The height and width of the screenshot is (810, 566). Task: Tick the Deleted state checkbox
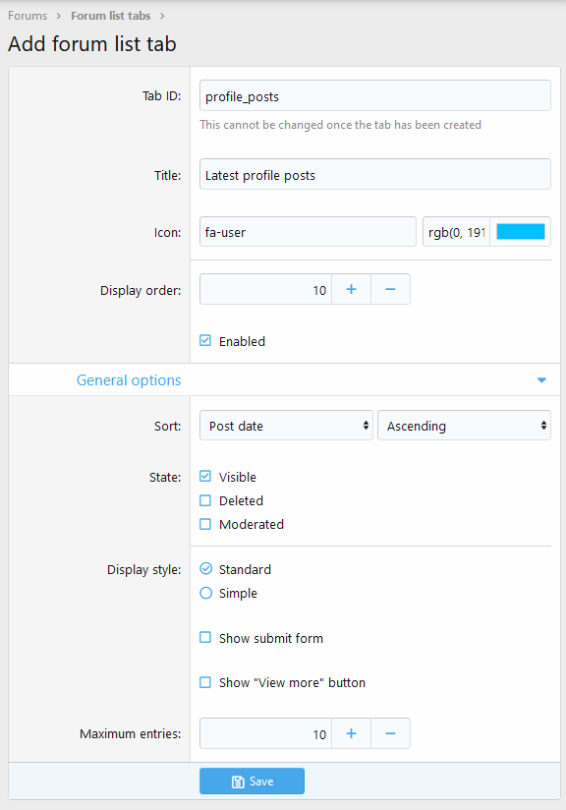pos(205,500)
